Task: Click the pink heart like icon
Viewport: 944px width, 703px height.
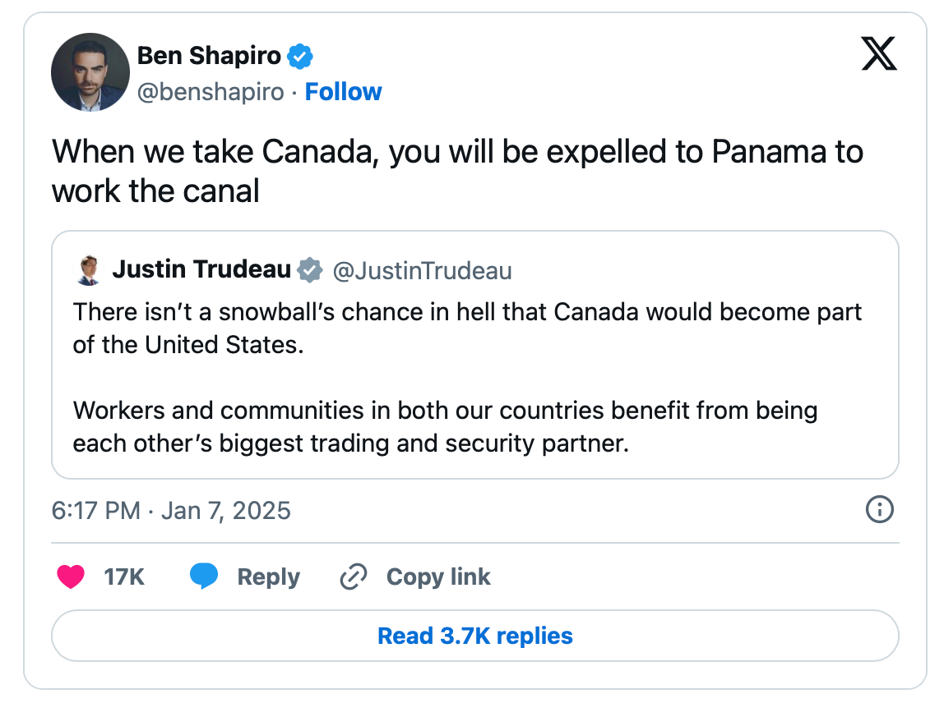Action: pos(71,577)
